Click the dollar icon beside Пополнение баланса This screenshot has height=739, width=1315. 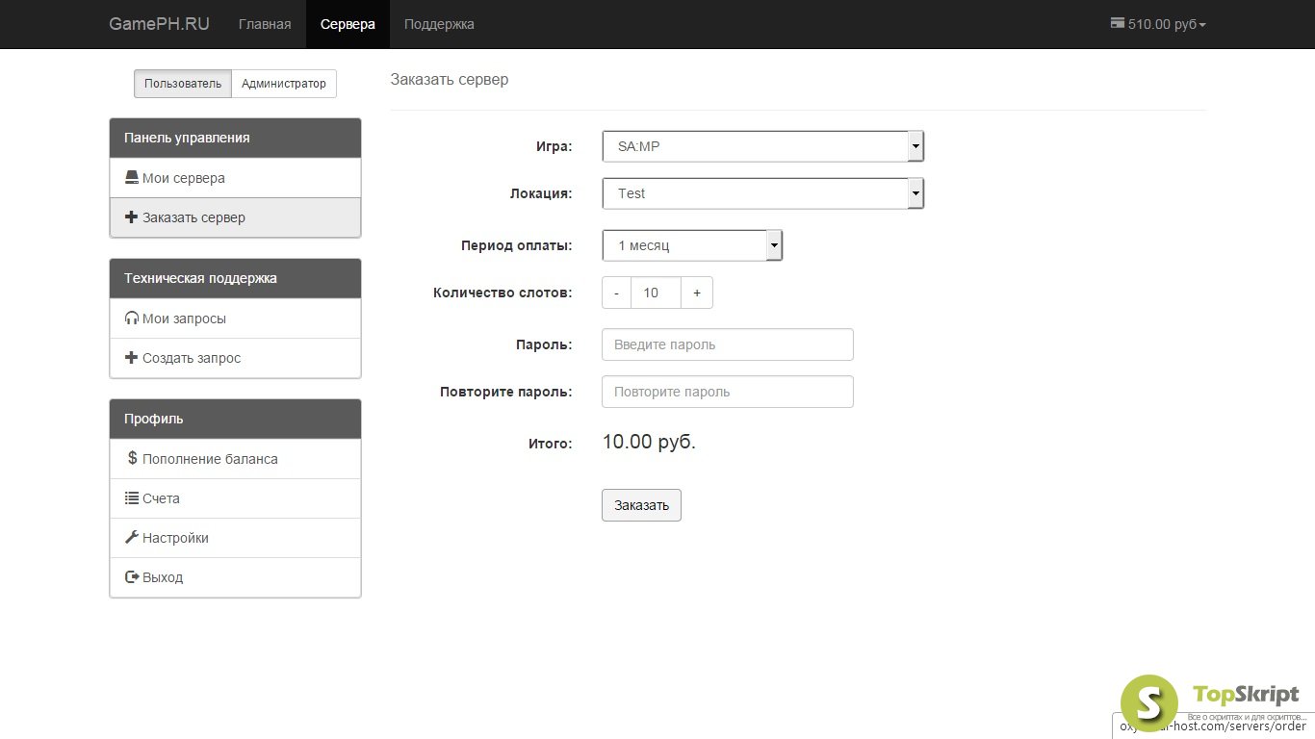point(132,459)
